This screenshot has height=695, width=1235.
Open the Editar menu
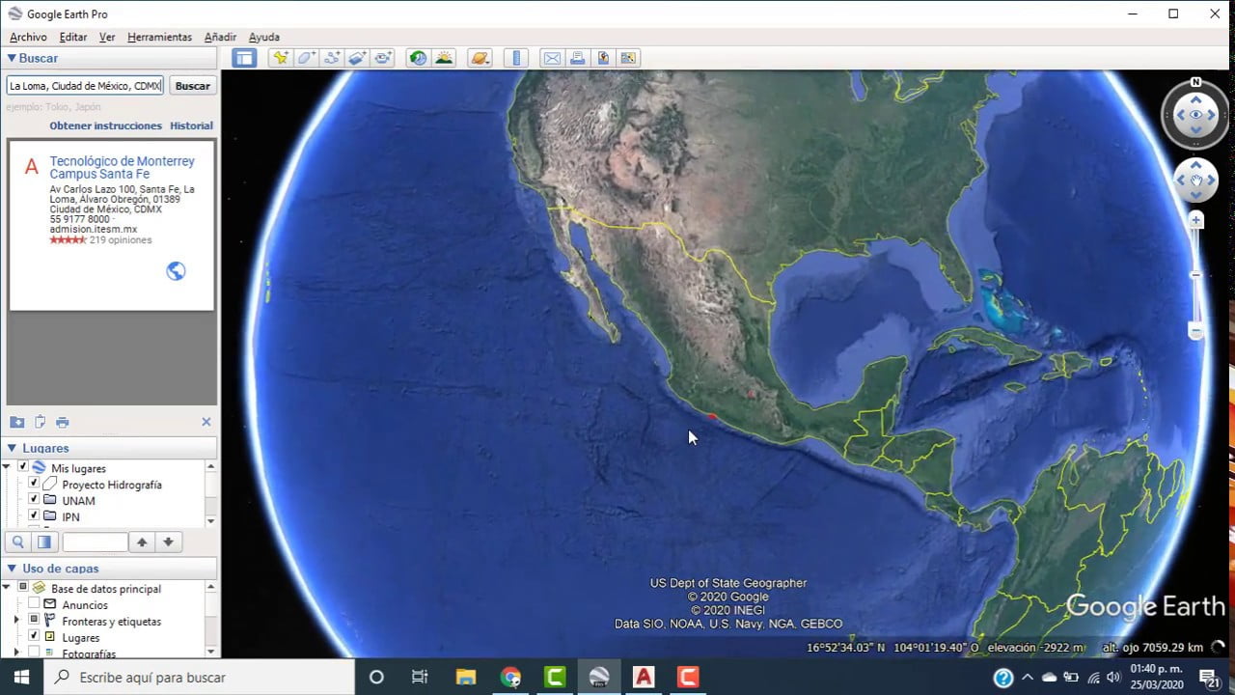click(73, 37)
